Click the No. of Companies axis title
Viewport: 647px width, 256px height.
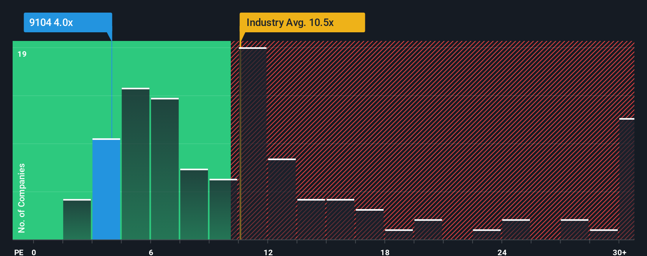(22, 198)
